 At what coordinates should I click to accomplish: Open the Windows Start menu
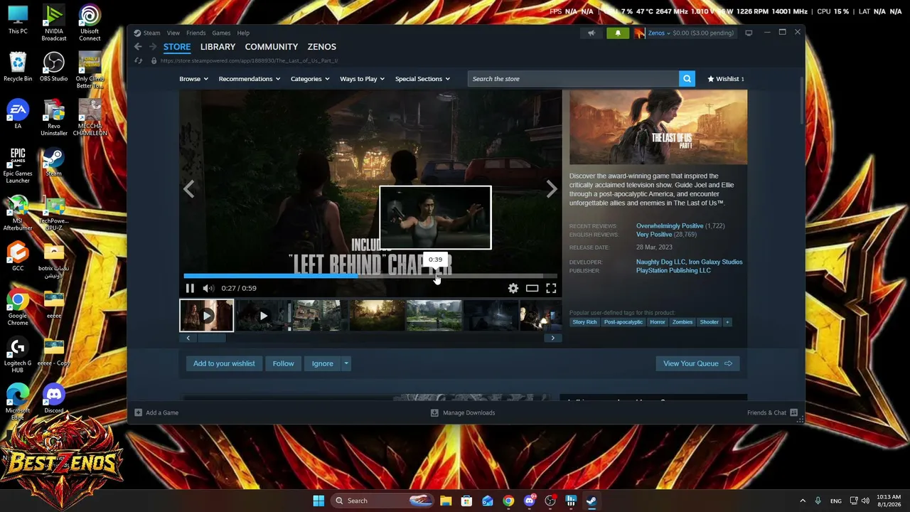coord(318,501)
